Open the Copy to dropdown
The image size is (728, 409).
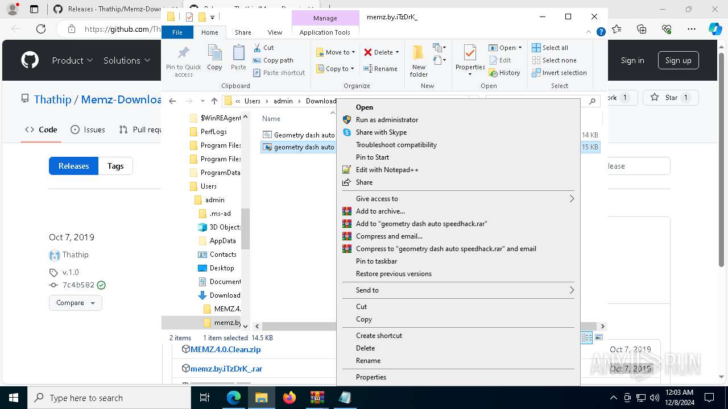(336, 69)
